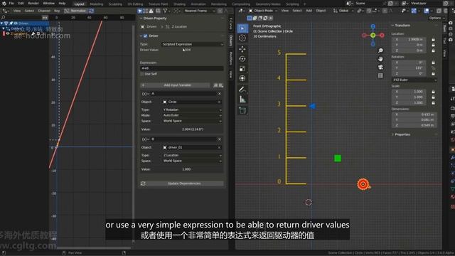Click the Blender logo in top menu bar
Viewport: 455px width, 256px height.
pyautogui.click(x=4, y=4)
